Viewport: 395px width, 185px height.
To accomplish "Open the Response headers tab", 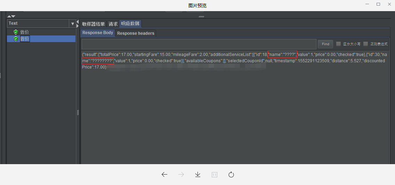I will (x=136, y=33).
